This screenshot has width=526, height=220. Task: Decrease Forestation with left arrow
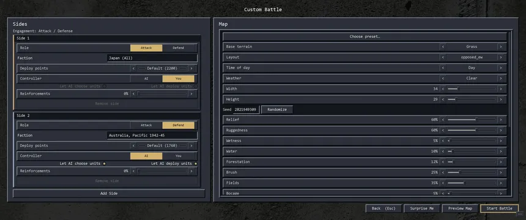tap(443, 162)
